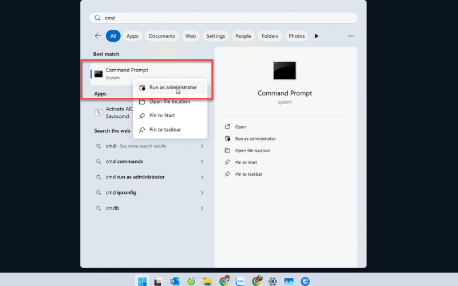
Task: Click Run as administrator in the context menu
Action: click(x=170, y=88)
